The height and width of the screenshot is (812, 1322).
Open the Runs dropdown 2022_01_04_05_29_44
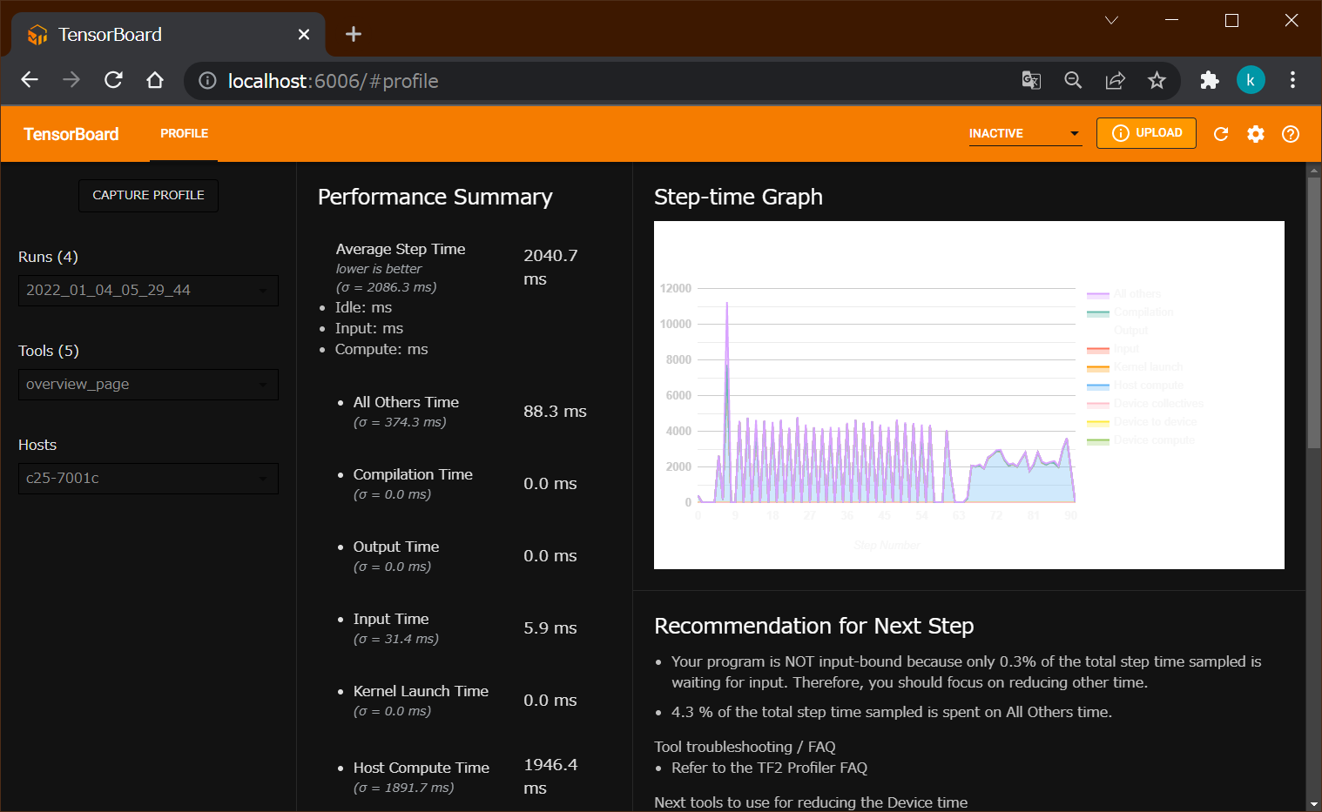(148, 291)
